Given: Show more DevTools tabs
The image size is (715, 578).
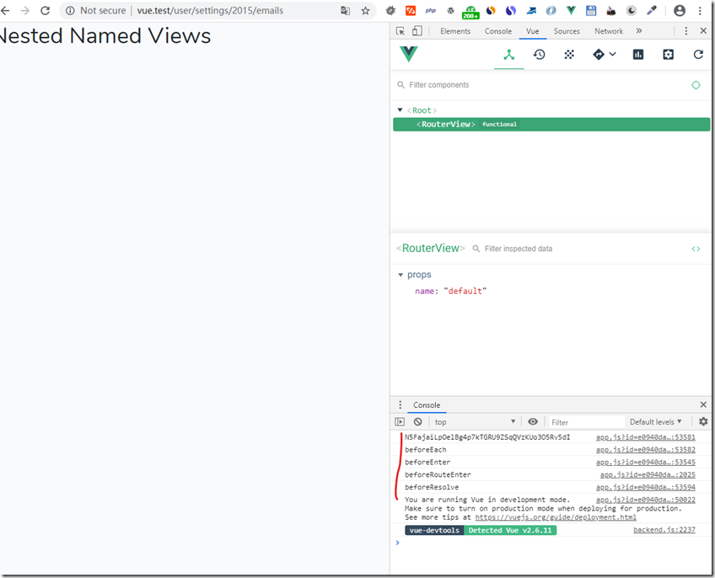Looking at the screenshot, I should [x=639, y=31].
